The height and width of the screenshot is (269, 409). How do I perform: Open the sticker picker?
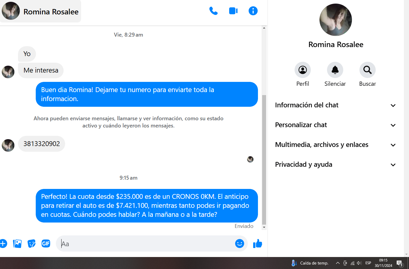(x=32, y=244)
